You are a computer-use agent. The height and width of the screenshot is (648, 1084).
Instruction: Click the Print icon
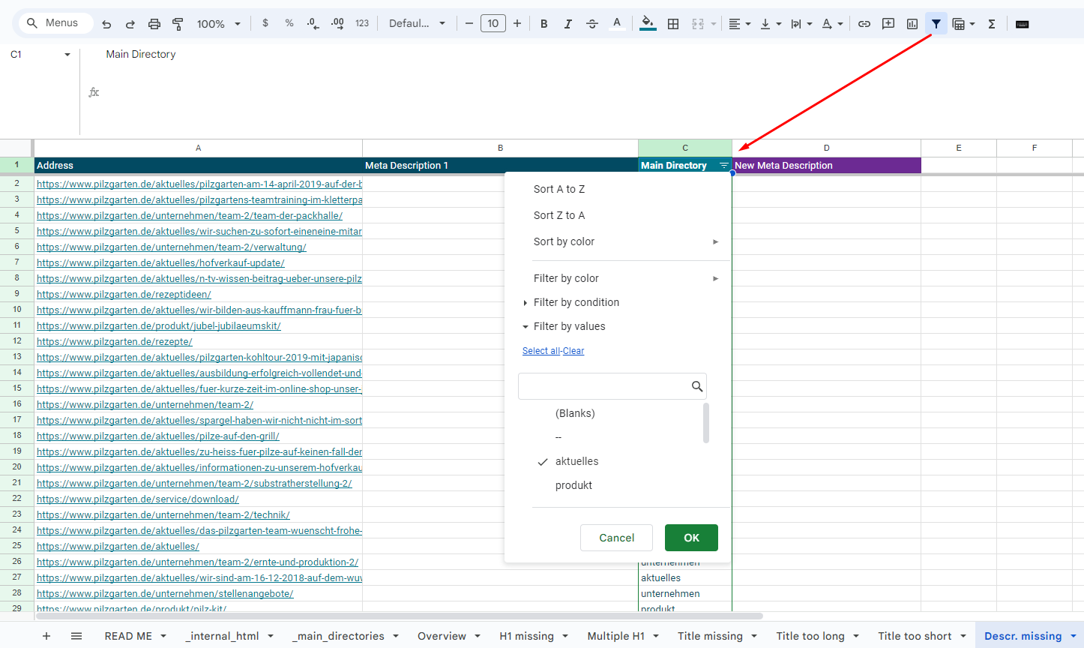154,23
